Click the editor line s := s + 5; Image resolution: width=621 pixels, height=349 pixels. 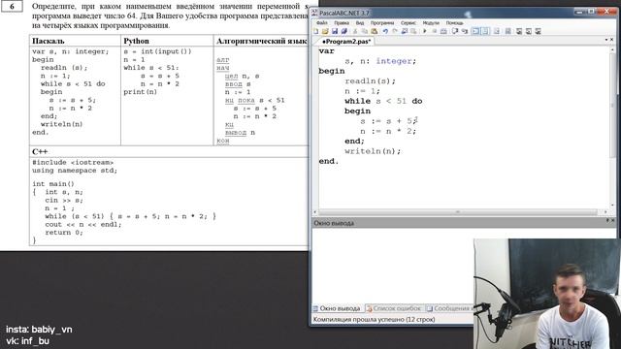click(x=388, y=121)
